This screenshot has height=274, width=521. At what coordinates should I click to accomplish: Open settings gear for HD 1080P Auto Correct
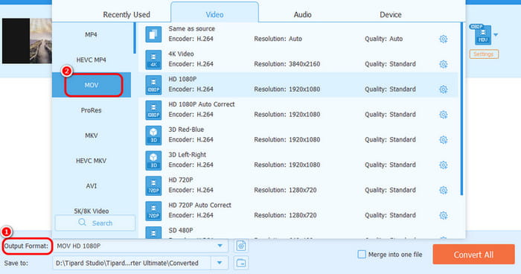click(x=444, y=115)
